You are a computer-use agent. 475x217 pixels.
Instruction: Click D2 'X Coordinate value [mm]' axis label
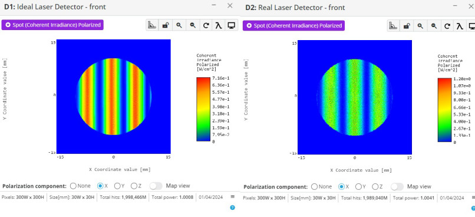[x=361, y=170]
